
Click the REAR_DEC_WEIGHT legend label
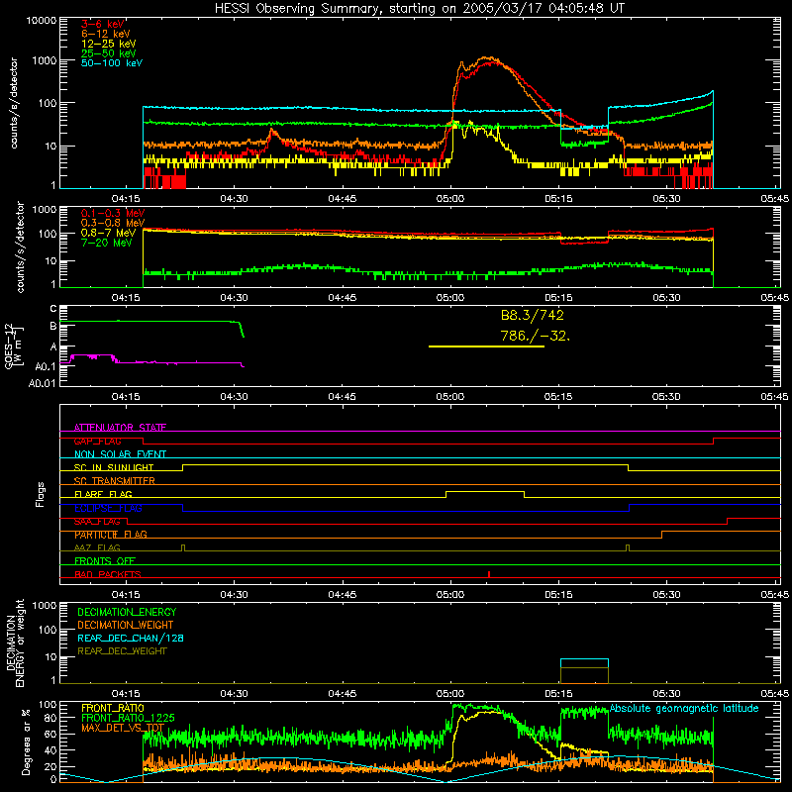coord(122,651)
